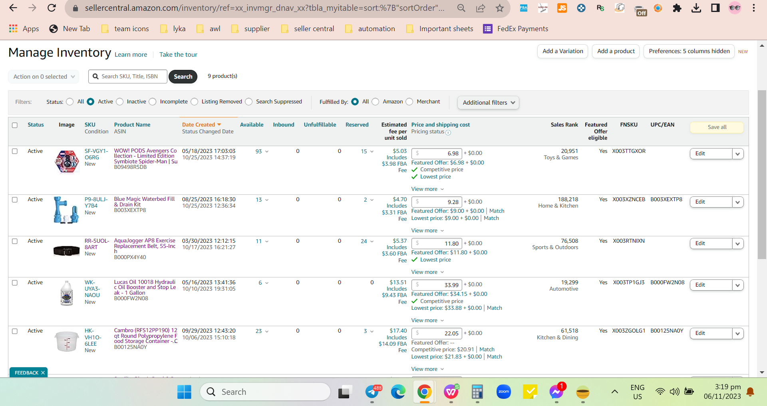Viewport: 767px width, 406px height.
Task: Open the Apps grid shortcut
Action: coord(24,29)
